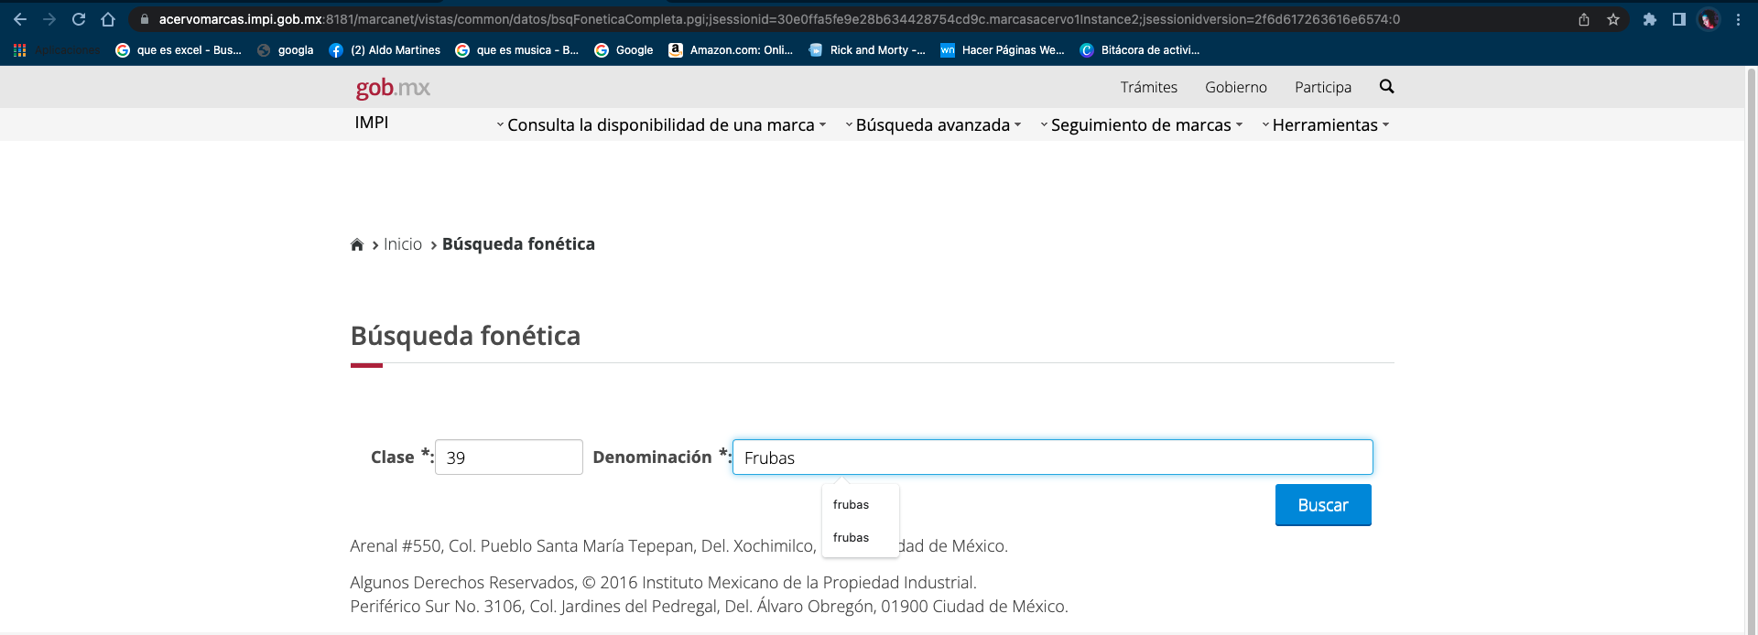This screenshot has height=635, width=1758.
Task: Expand the Búsqueda avanzada dropdown
Action: 932,125
